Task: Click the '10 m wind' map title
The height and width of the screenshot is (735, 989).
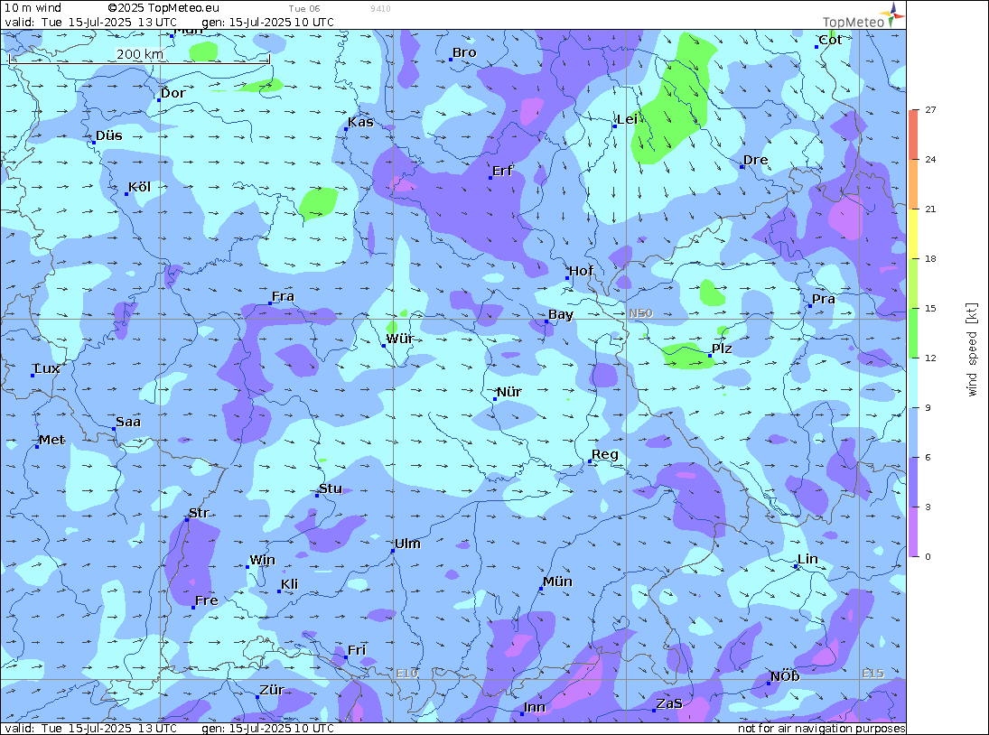Action: [33, 7]
